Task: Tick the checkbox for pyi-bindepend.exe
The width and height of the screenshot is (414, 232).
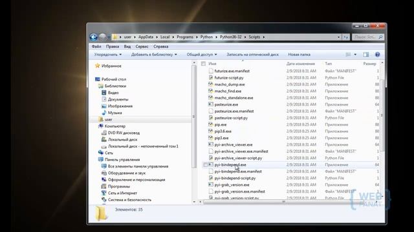Action: click(205, 165)
